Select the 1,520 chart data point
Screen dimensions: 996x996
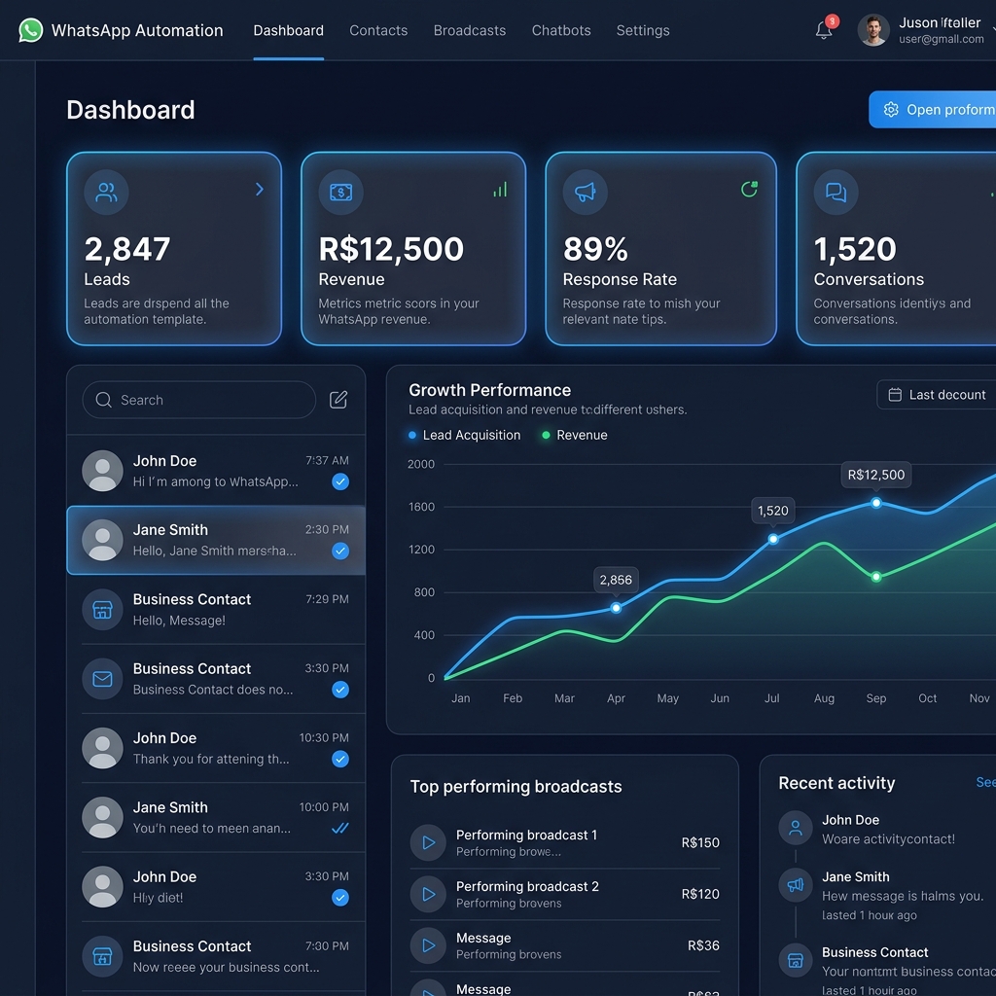point(773,539)
